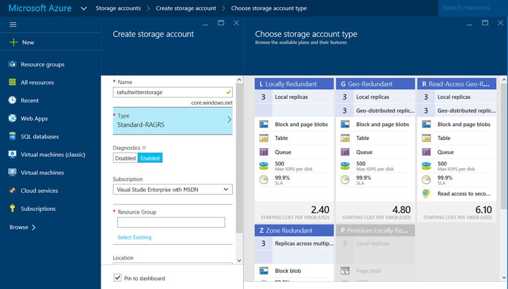The image size is (508, 289).
Task: Set Diagnostics to Enabled
Action: (x=150, y=158)
